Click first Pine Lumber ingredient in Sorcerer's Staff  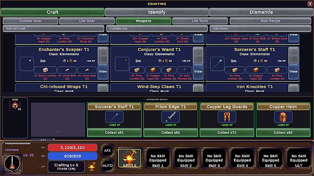pyautogui.click(x=235, y=70)
